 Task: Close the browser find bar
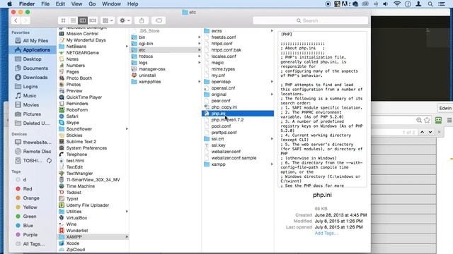tap(439, 132)
